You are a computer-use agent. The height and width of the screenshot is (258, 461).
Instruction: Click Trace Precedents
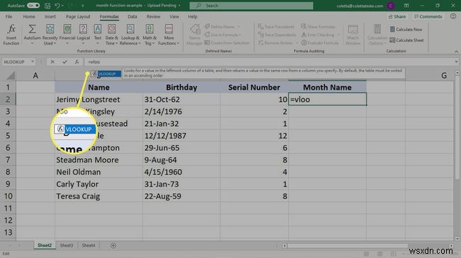pyautogui.click(x=276, y=27)
